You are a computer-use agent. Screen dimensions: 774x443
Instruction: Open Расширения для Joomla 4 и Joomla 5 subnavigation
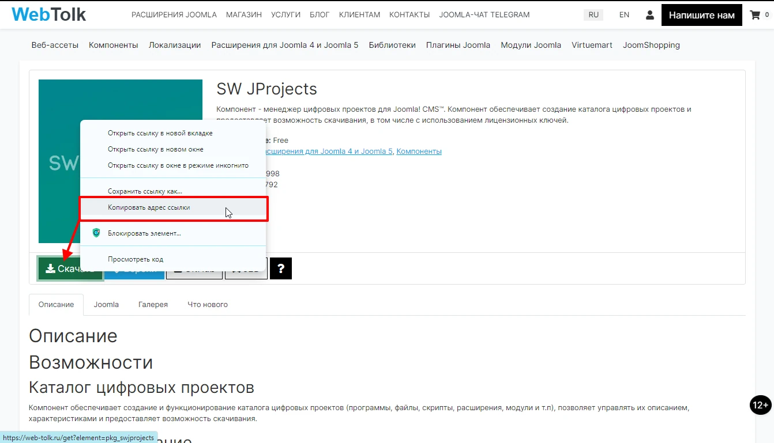point(285,45)
